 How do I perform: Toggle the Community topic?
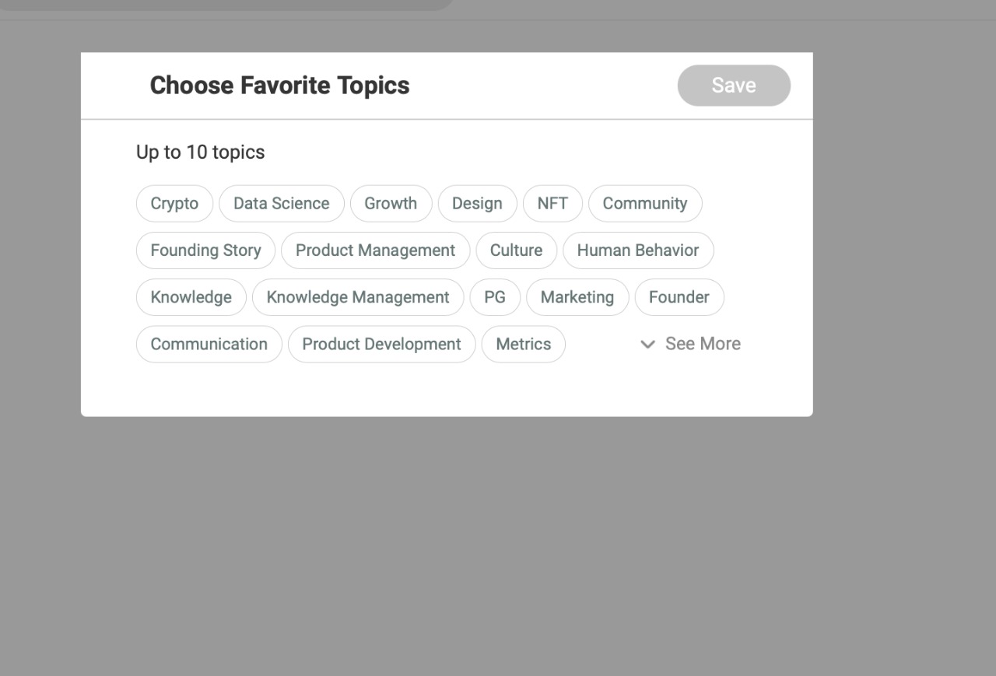644,204
